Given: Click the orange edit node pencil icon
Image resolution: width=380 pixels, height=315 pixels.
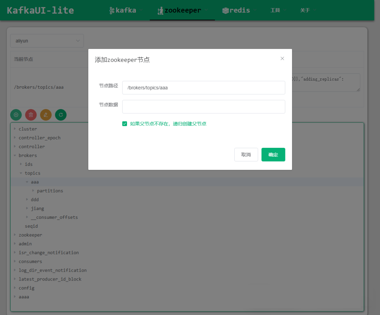Looking at the screenshot, I should 46,115.
